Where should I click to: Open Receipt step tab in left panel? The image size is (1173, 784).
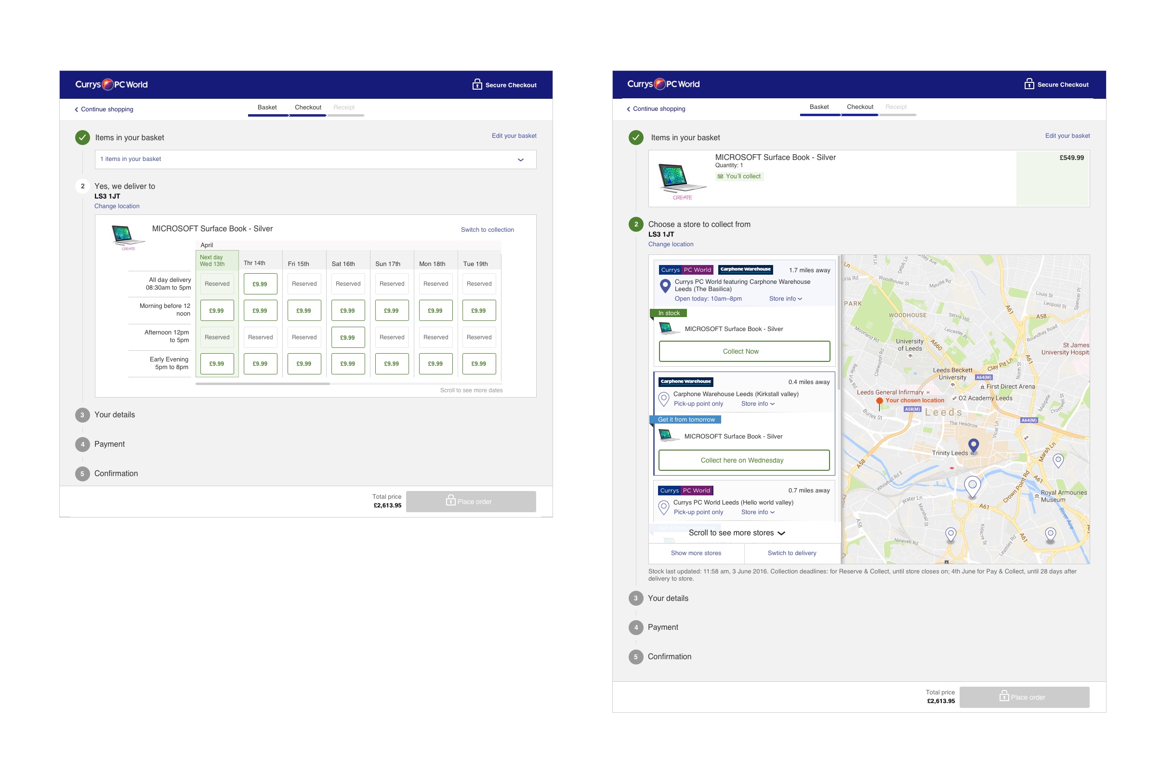click(x=345, y=109)
